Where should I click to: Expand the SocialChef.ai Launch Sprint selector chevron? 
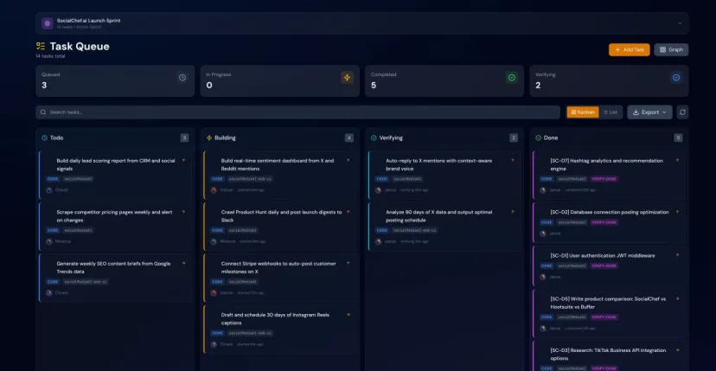(x=680, y=23)
